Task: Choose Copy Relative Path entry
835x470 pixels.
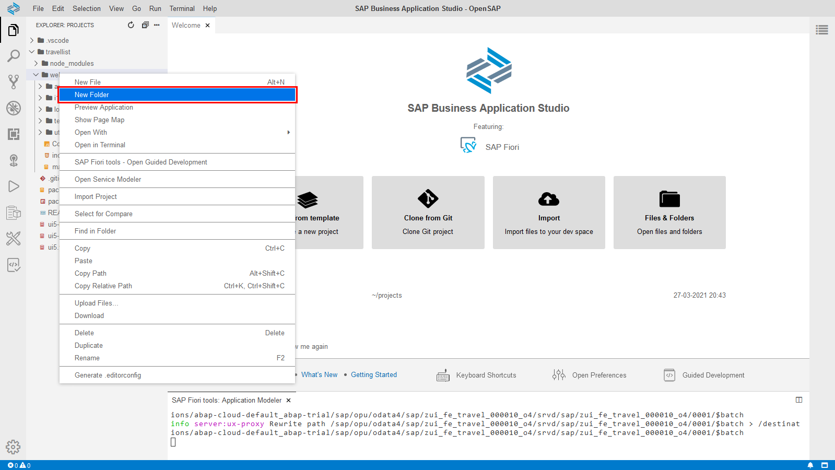Action: point(178,286)
